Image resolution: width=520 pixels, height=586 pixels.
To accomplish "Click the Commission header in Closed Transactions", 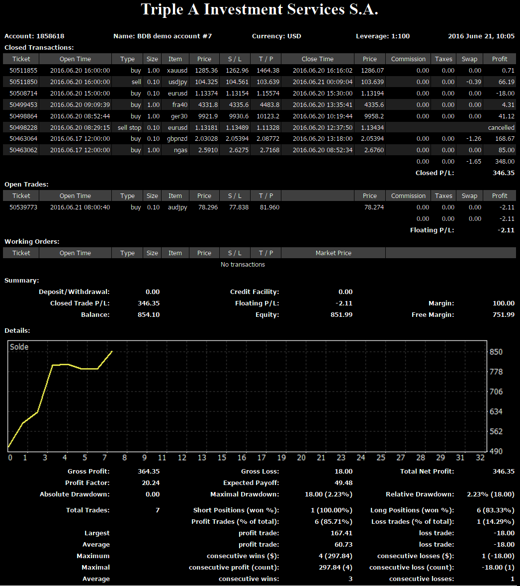I will pyautogui.click(x=408, y=59).
